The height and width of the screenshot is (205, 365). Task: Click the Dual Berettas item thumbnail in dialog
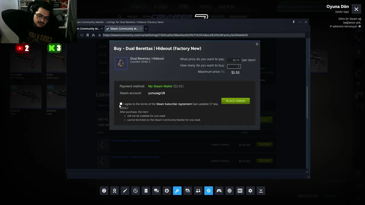click(x=121, y=63)
